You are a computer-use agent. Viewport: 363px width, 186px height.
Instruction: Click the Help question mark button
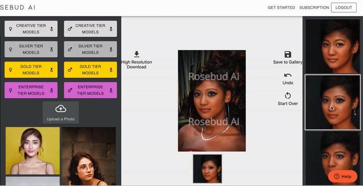[343, 176]
